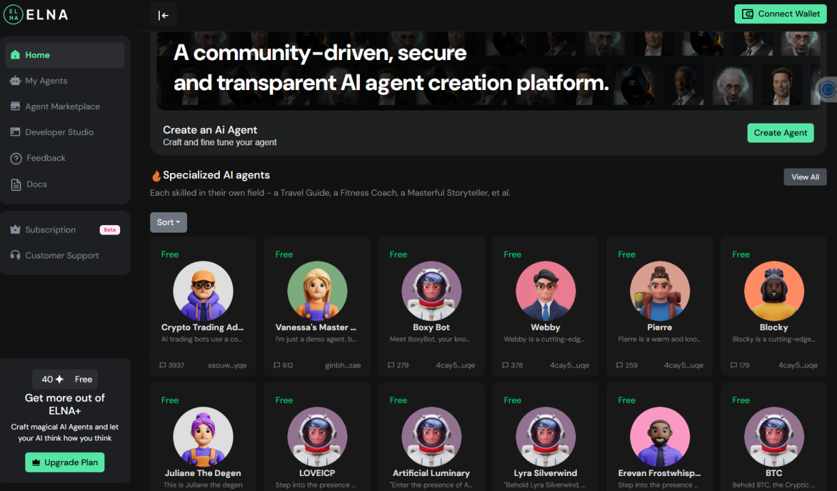The image size is (837, 491).
Task: Click View All specialized agents
Action: 805,177
